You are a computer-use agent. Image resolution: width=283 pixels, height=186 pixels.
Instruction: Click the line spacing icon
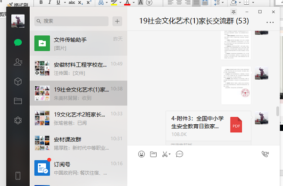pyautogui.click(x=217, y=2)
